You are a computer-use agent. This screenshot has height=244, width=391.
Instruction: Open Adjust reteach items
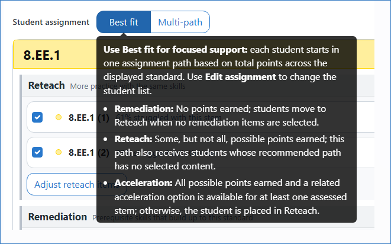click(77, 184)
